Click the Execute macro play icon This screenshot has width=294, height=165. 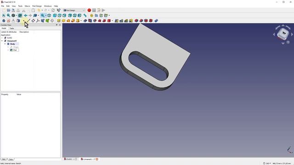[103, 10]
